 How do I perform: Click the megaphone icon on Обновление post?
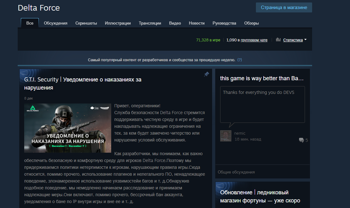[x=220, y=186]
